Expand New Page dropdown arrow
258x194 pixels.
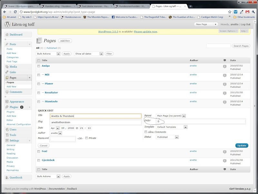point(215,24)
